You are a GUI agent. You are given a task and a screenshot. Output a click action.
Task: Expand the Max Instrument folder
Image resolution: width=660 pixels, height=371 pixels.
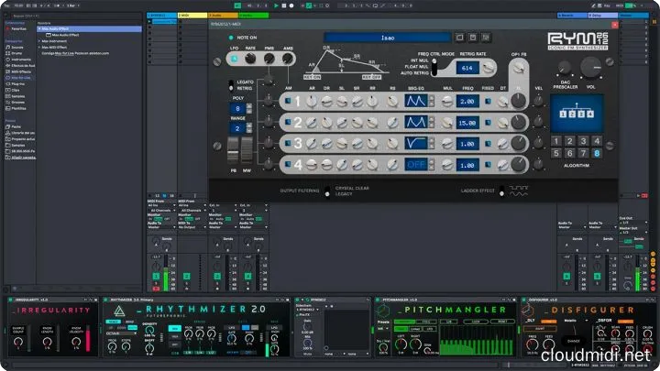pos(38,41)
